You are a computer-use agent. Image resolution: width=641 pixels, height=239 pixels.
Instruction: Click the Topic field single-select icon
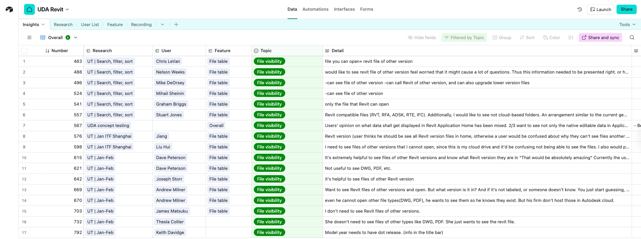(x=256, y=51)
